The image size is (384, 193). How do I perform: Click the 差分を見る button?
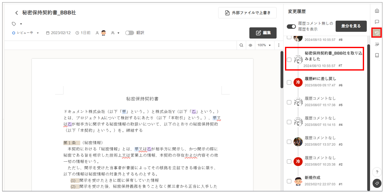click(x=351, y=26)
